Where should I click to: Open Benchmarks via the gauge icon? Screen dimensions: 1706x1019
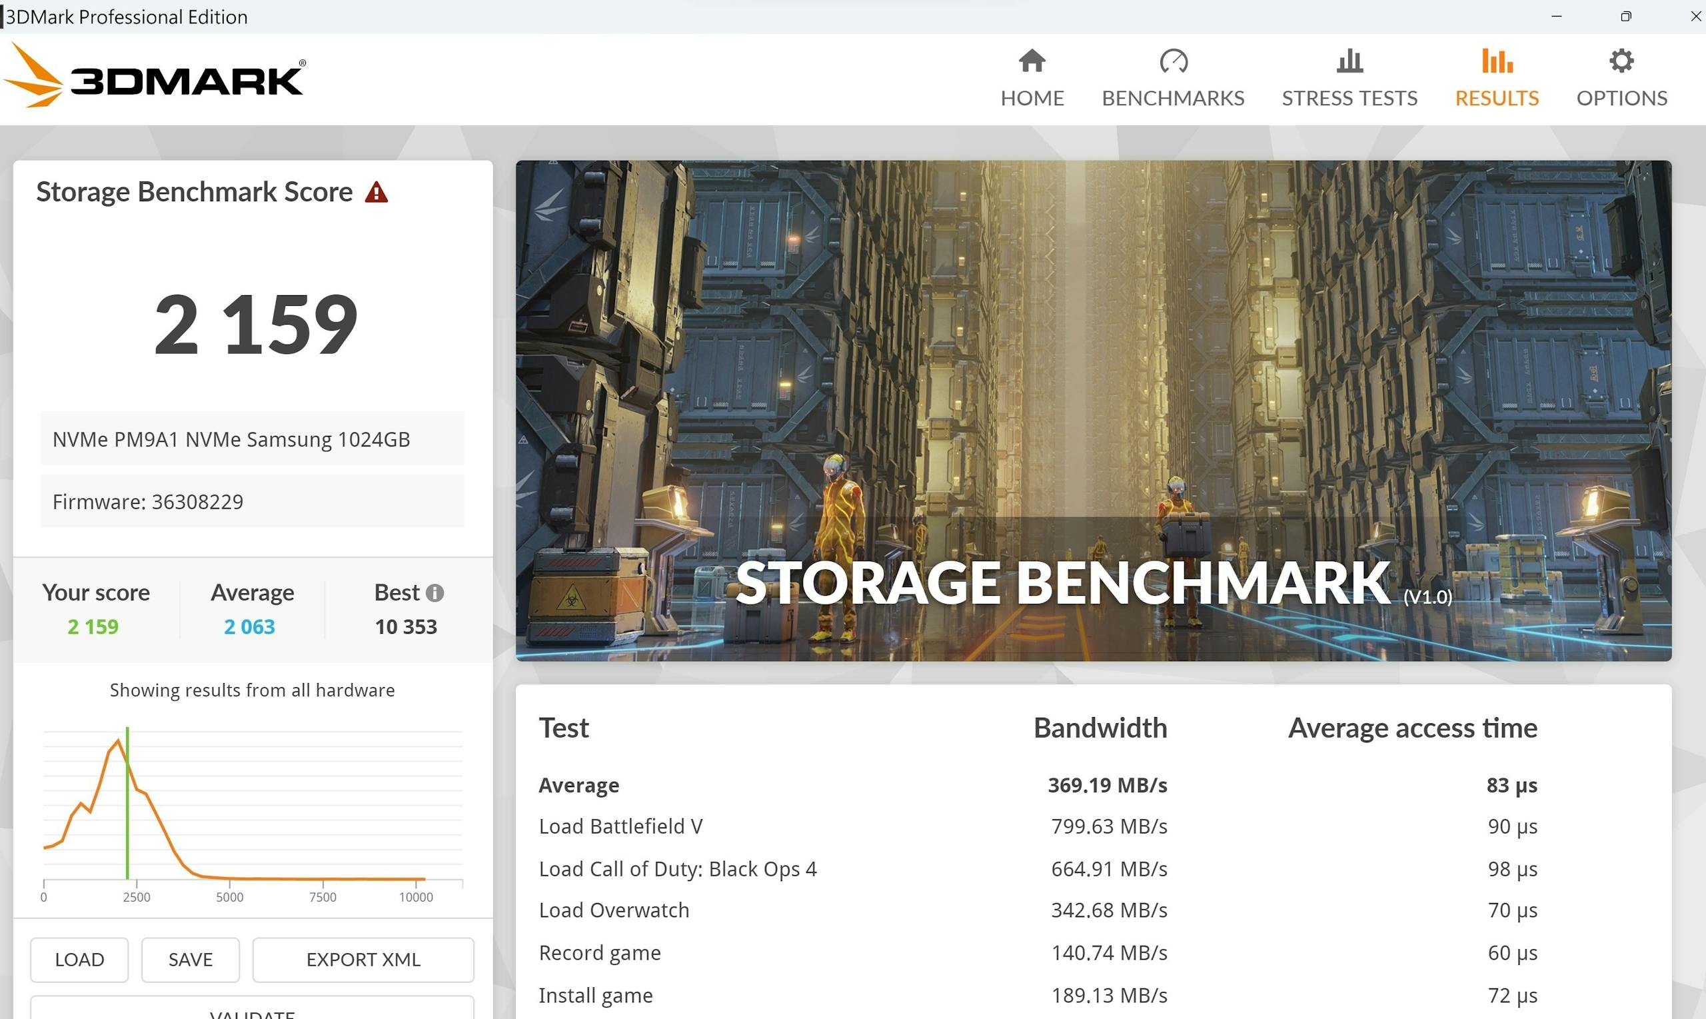[x=1173, y=61]
